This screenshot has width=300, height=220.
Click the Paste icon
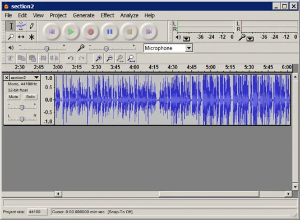click(x=33, y=58)
